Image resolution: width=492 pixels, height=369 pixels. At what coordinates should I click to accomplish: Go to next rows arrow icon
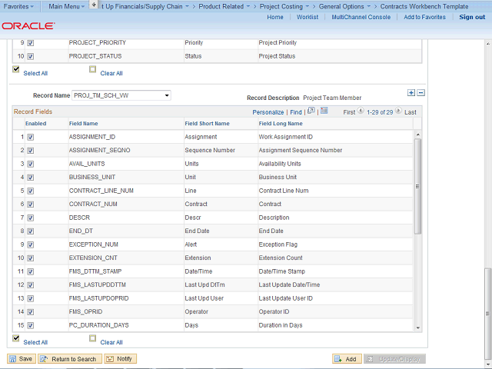[399, 111]
